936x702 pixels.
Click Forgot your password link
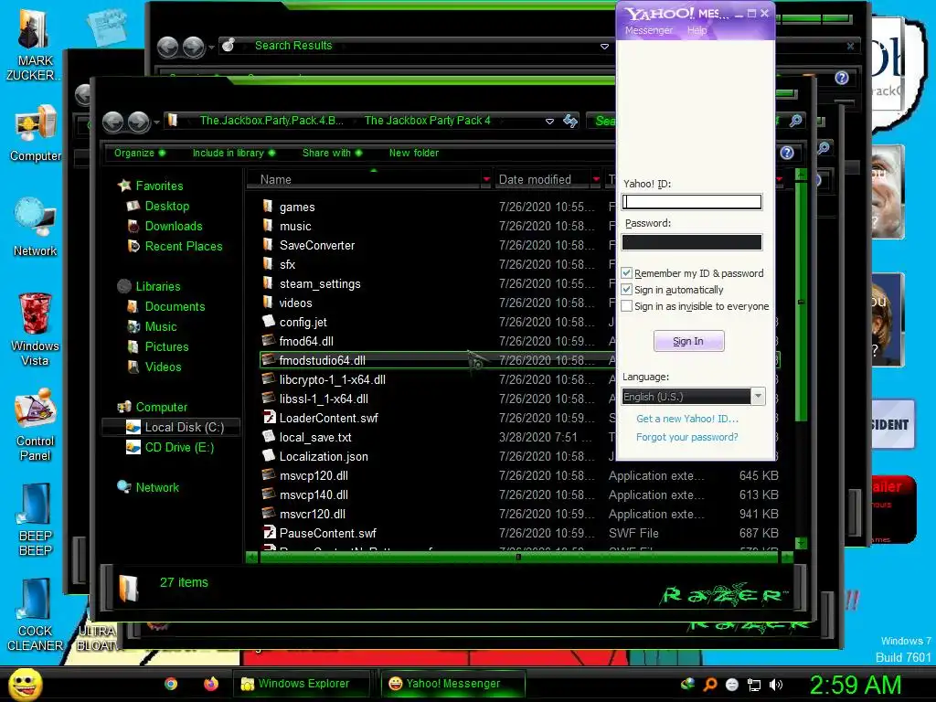click(x=687, y=437)
